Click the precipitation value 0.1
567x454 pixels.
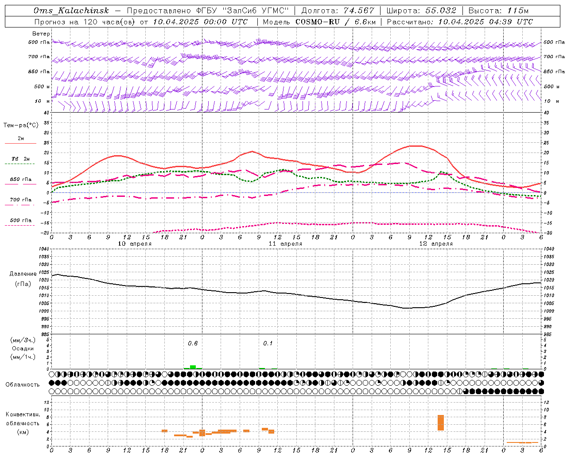coord(268,344)
